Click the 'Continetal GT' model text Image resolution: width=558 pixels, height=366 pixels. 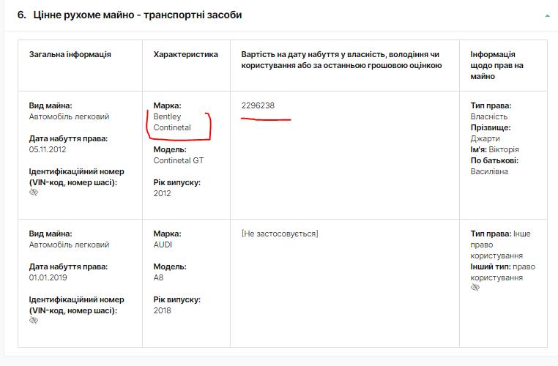178,160
